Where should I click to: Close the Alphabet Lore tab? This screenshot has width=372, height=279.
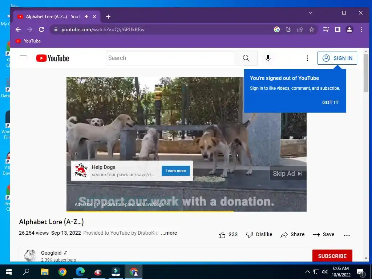click(94, 17)
